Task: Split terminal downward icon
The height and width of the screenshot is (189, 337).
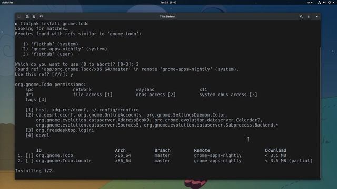Action: (x=41, y=16)
